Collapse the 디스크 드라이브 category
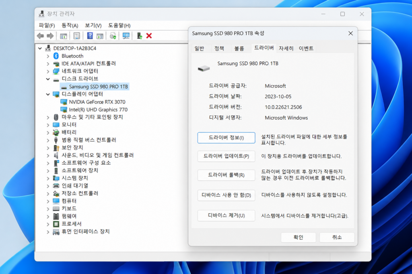This screenshot has height=274, width=412. 48,79
